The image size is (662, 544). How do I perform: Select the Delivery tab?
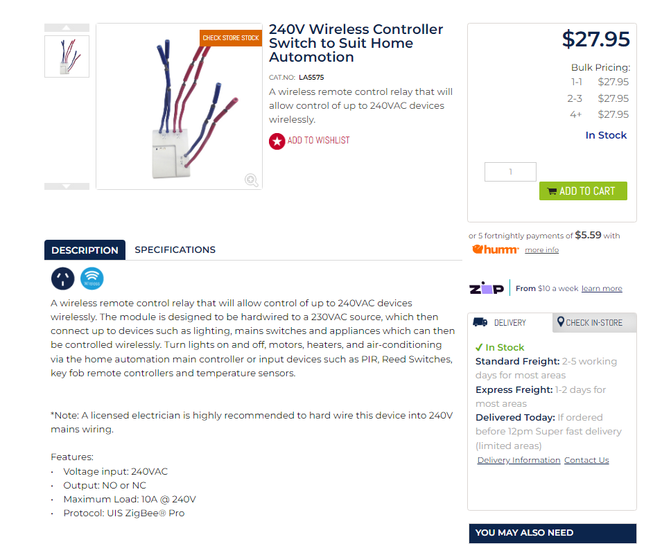coord(509,322)
